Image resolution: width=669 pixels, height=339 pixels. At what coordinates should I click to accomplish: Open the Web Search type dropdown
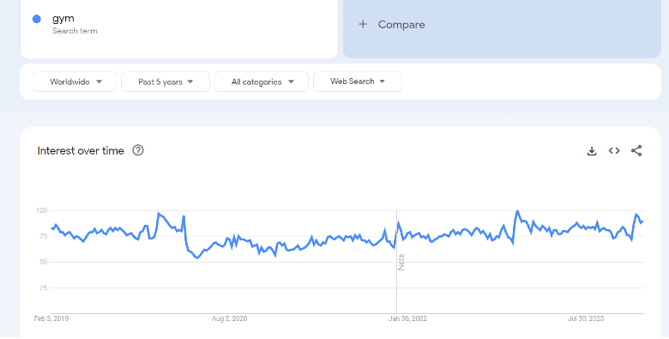(358, 82)
